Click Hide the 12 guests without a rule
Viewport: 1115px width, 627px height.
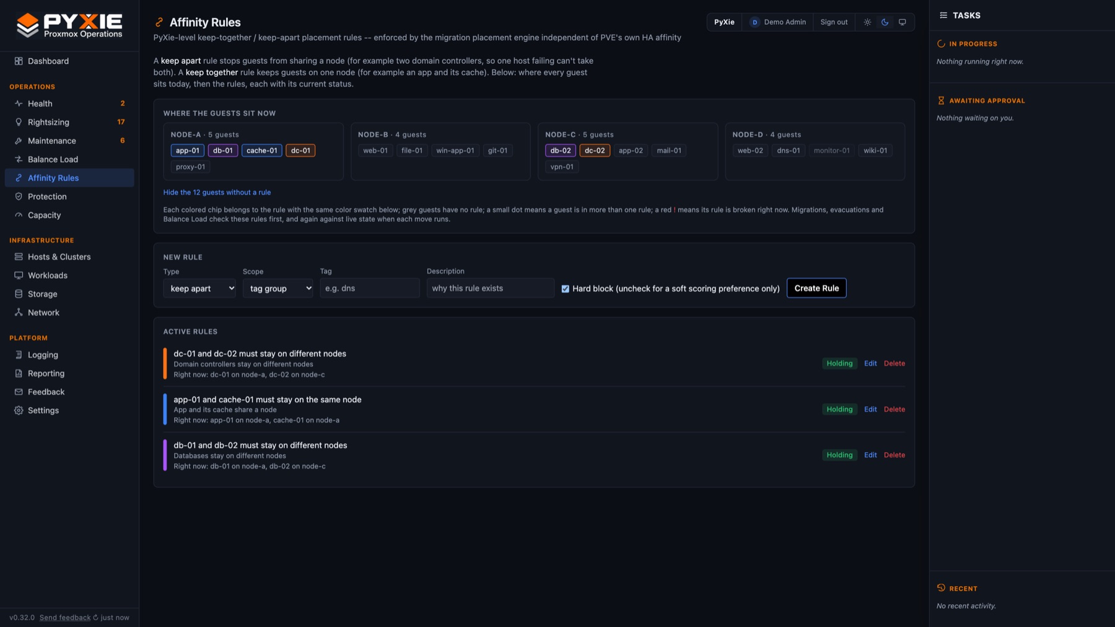[x=217, y=193]
